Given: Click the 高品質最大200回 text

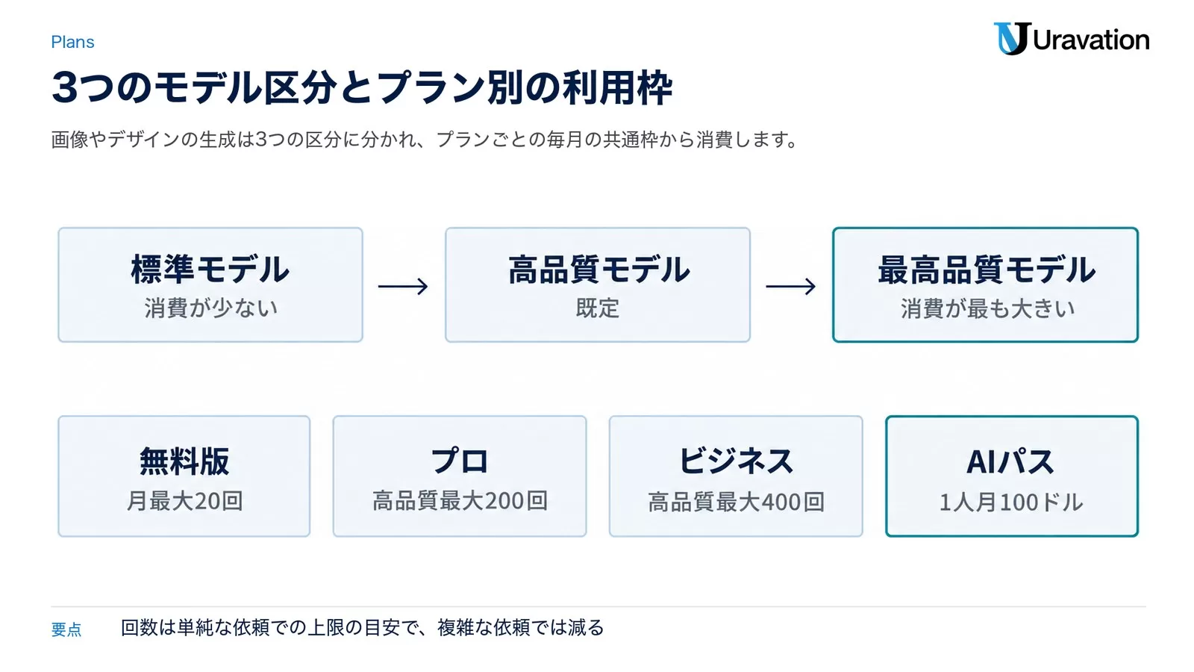Looking at the screenshot, I should pyautogui.click(x=460, y=501).
